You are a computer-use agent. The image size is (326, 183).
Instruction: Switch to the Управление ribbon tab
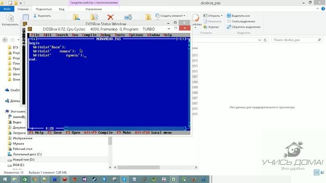(94, 9)
